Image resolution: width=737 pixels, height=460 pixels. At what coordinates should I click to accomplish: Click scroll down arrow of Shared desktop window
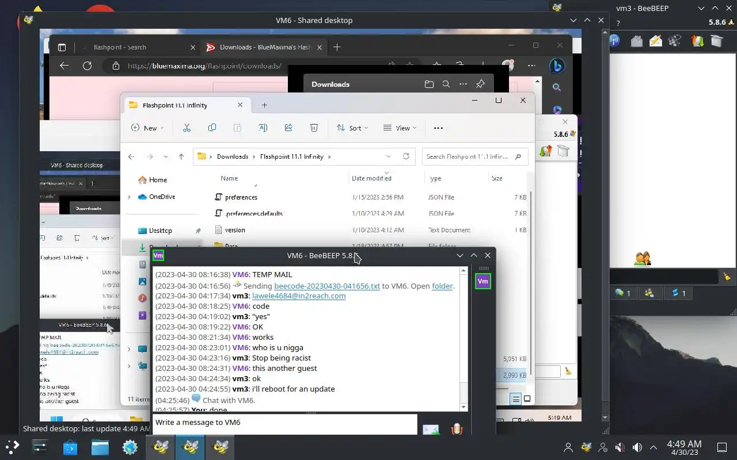click(605, 417)
